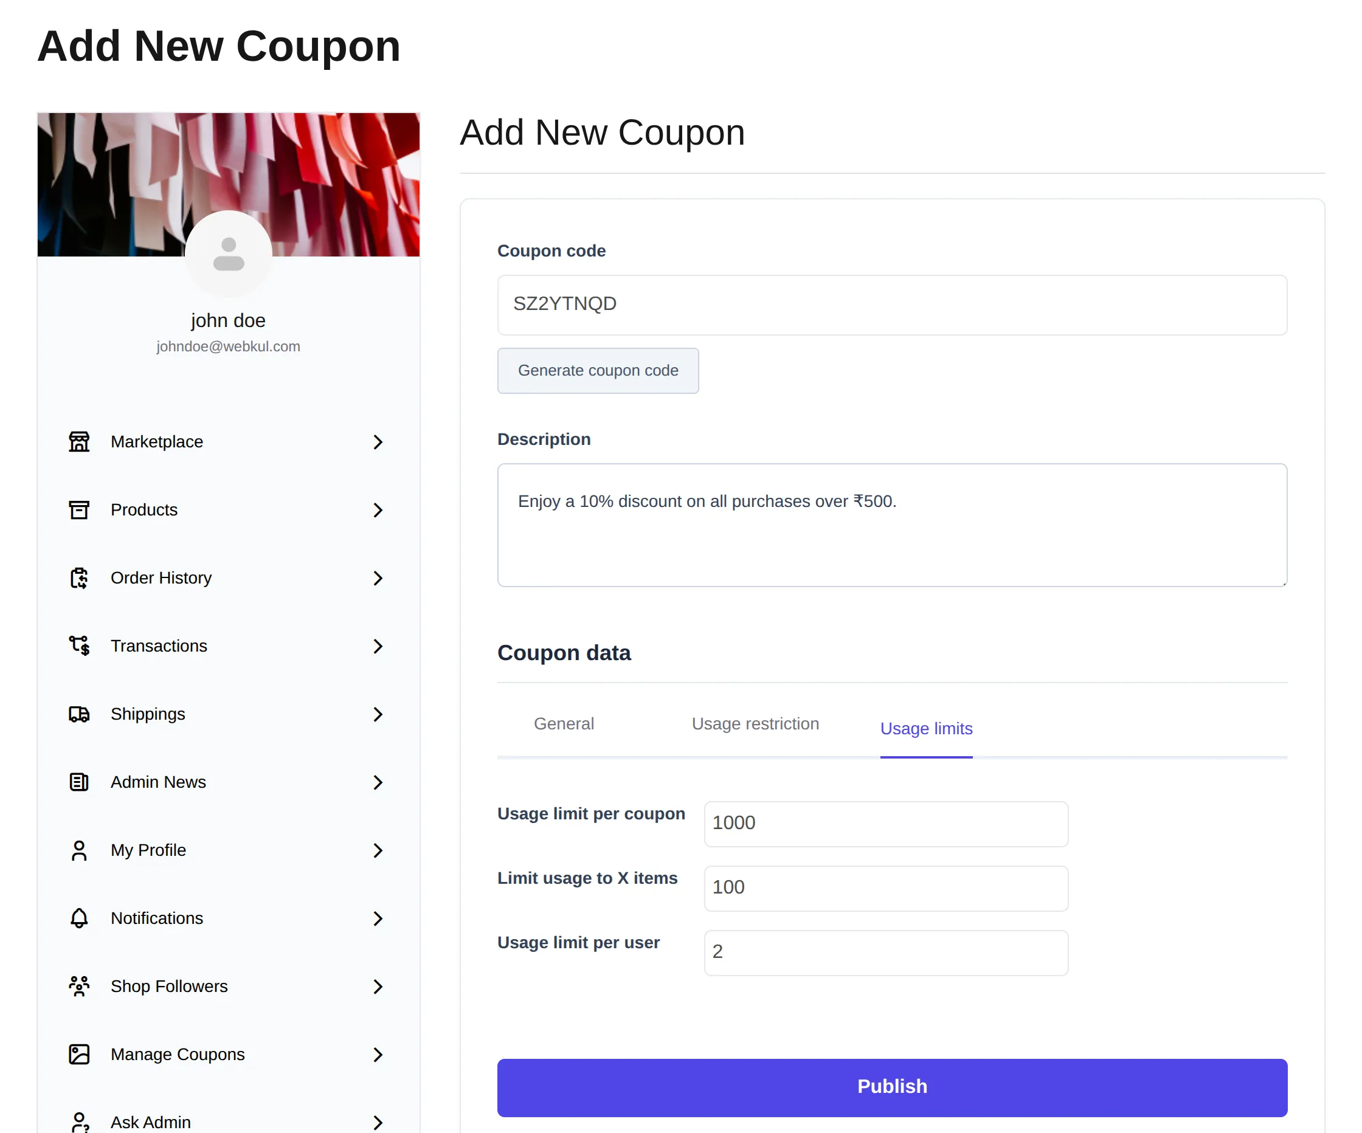1362x1133 pixels.
Task: Expand the My Profile chevron
Action: pyautogui.click(x=378, y=851)
